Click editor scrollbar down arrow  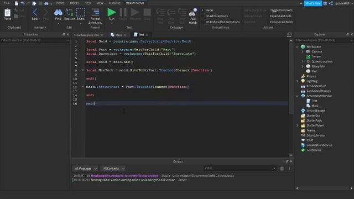(x=291, y=155)
